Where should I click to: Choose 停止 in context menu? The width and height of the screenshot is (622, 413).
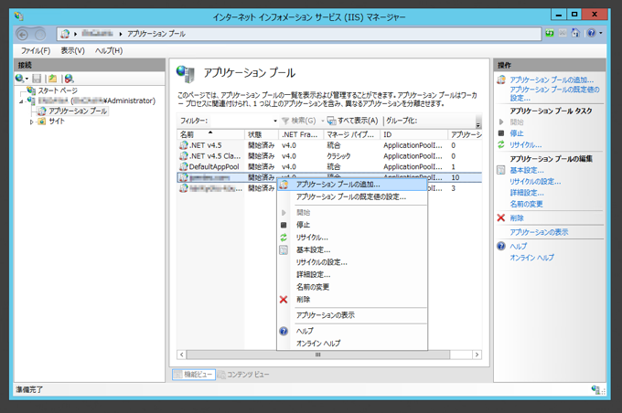(x=352, y=225)
